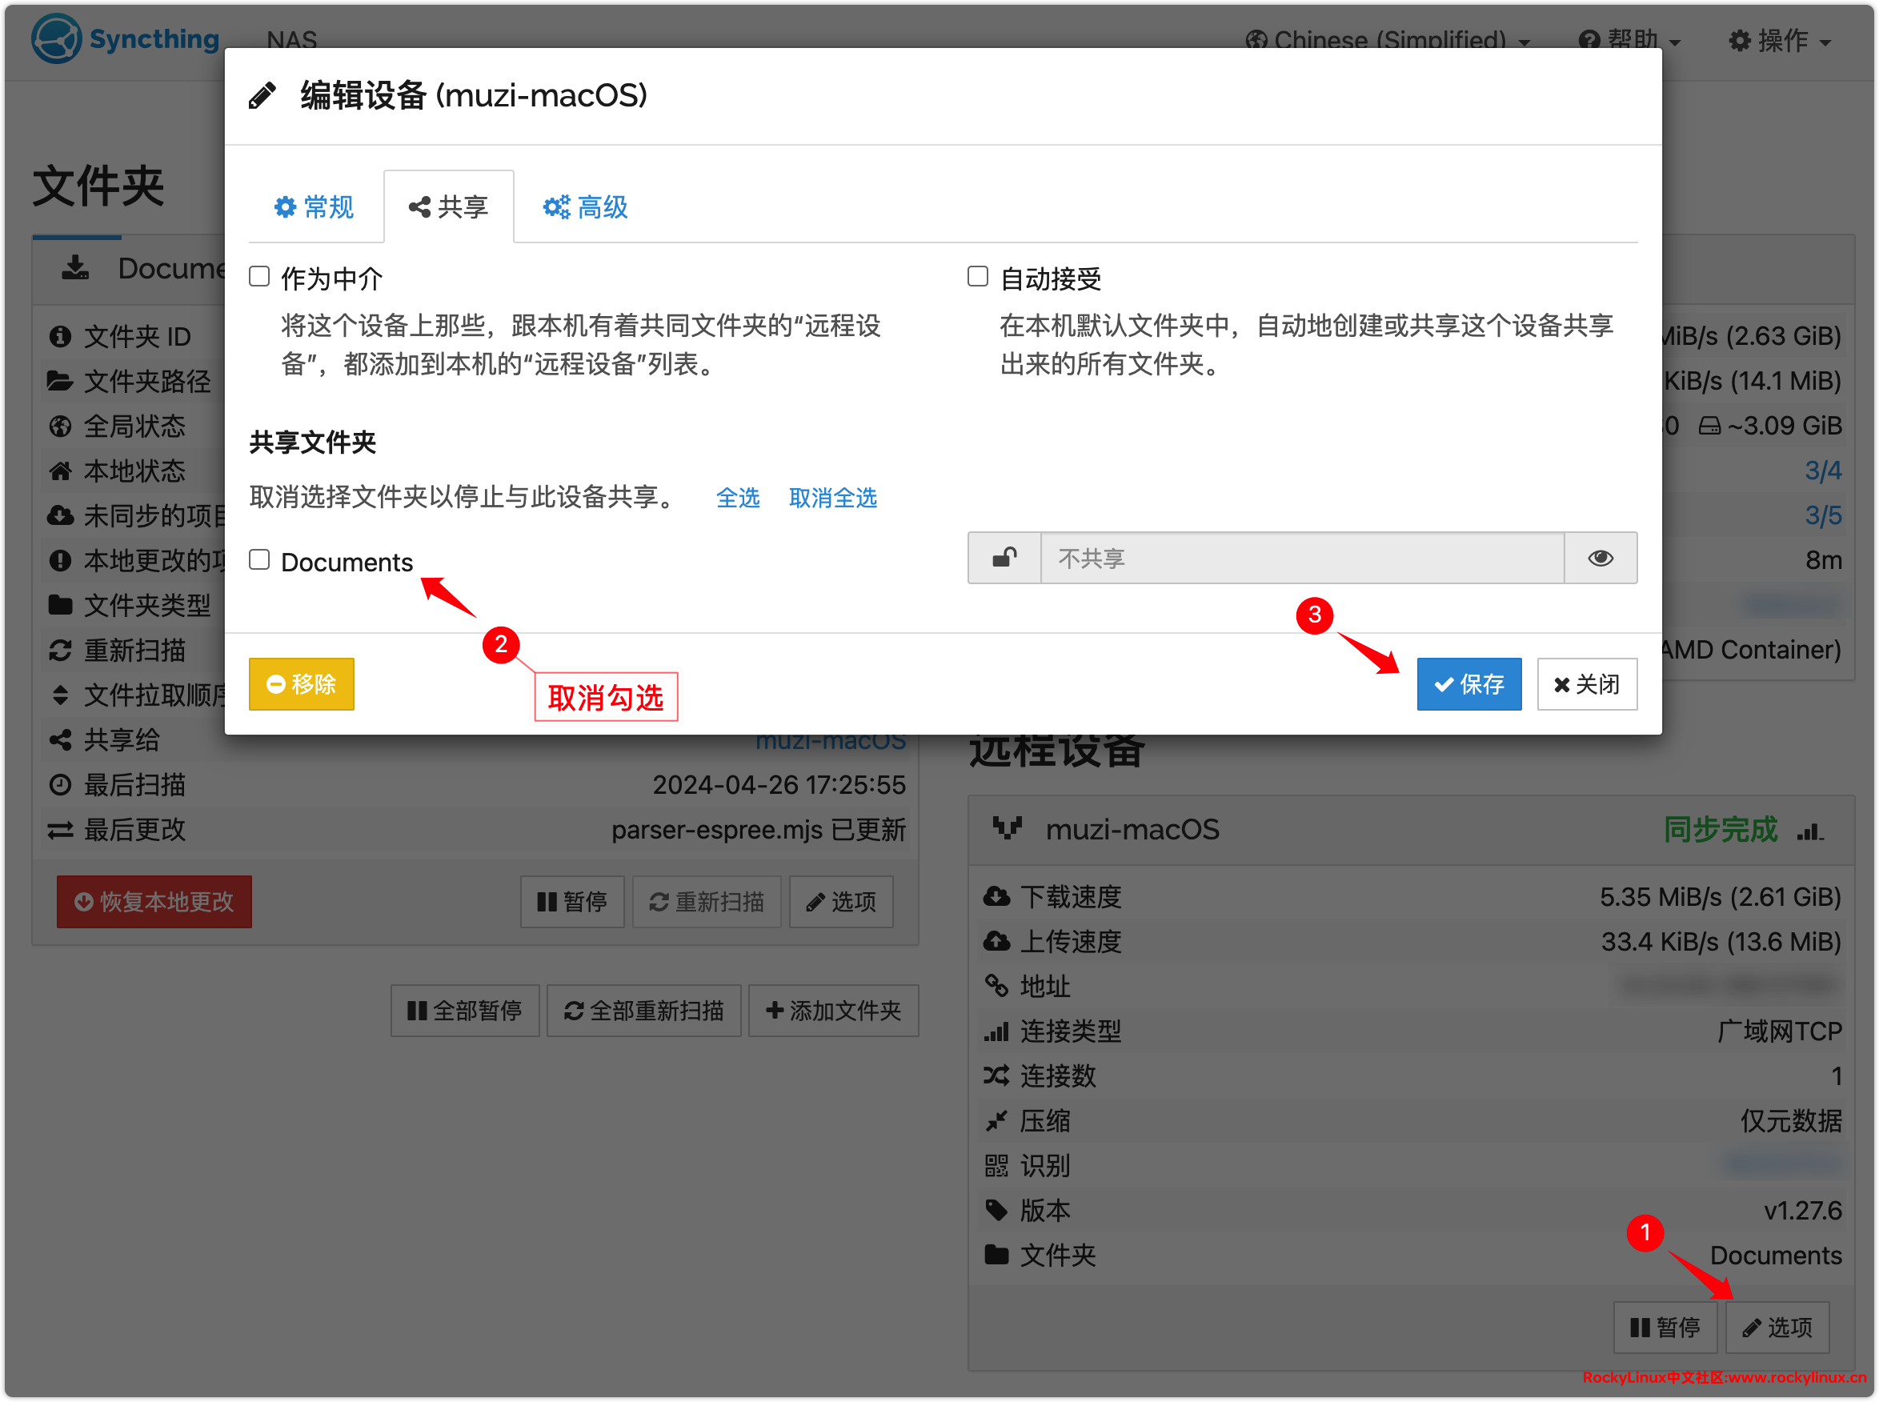The image size is (1879, 1402).
Task: Toggle the eye icon to show password
Action: (x=1600, y=558)
